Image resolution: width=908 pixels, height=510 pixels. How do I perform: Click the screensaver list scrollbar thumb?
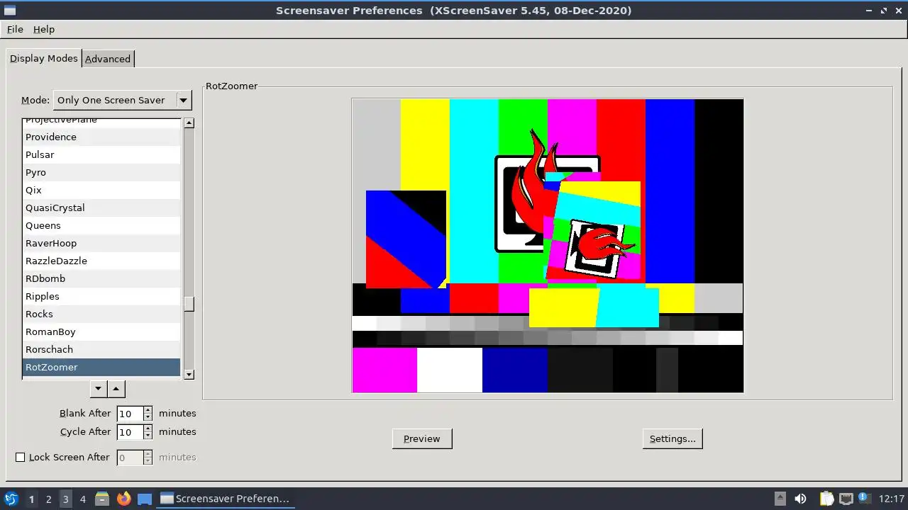(x=189, y=303)
